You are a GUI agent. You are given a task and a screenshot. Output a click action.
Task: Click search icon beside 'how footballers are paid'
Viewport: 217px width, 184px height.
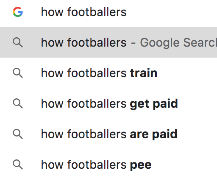pyautogui.click(x=18, y=134)
